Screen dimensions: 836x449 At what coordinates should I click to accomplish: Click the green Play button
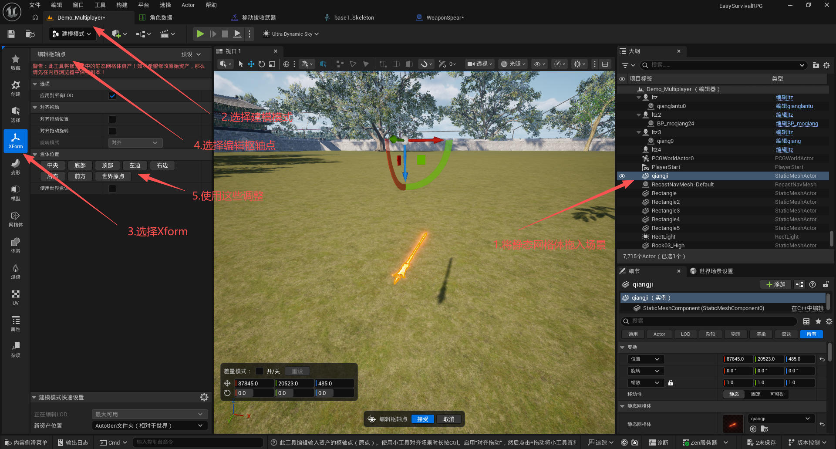tap(200, 34)
